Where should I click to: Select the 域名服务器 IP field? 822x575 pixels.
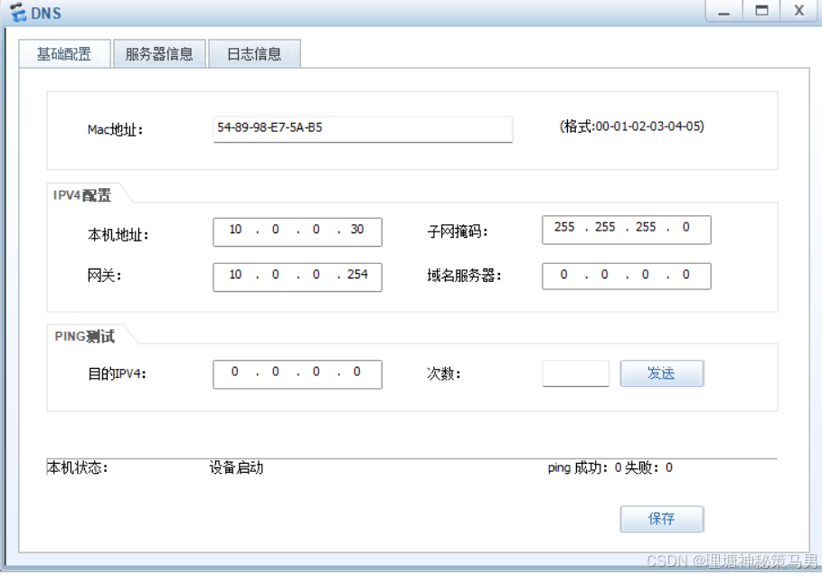pos(627,276)
